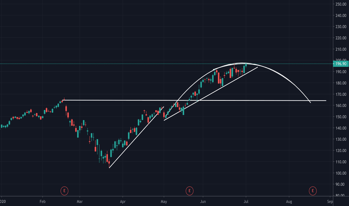349x206 pixels.
Task: Click the earnings marker near late May
Action: point(189,191)
